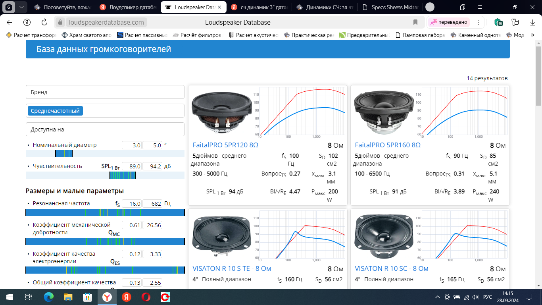542x305 pixels.
Task: Open the Ламповая лаборатория bookmark
Action: (x=420, y=35)
